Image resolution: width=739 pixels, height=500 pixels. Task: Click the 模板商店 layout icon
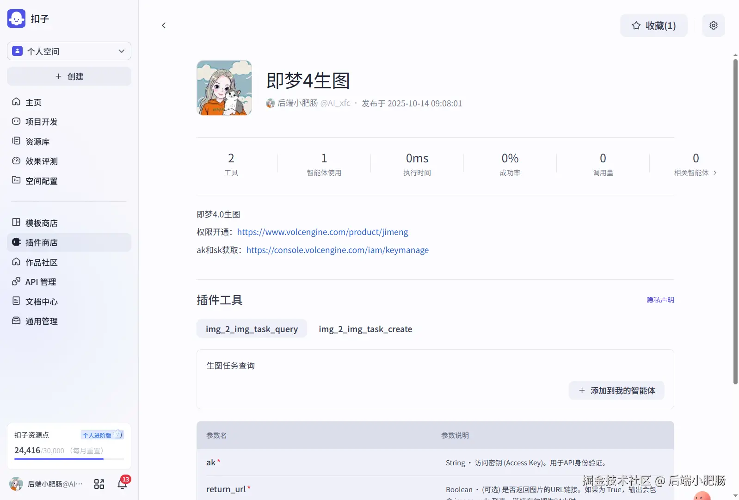(x=16, y=222)
